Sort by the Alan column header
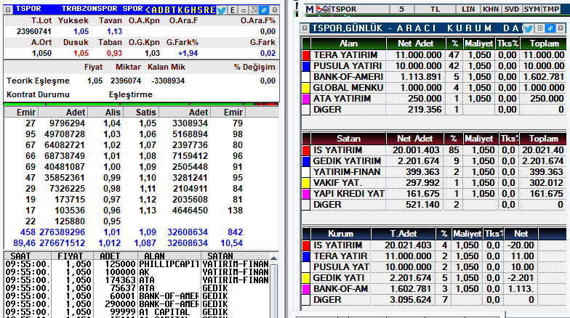This screenshot has height=318, width=570. [348, 44]
